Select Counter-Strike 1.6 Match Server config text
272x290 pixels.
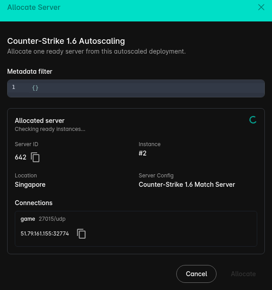coord(187,185)
